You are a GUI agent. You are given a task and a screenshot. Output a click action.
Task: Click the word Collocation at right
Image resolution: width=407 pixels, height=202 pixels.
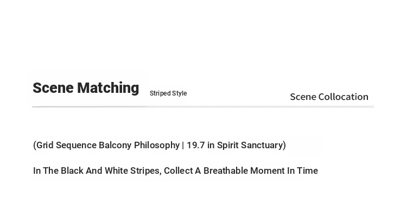(x=344, y=97)
